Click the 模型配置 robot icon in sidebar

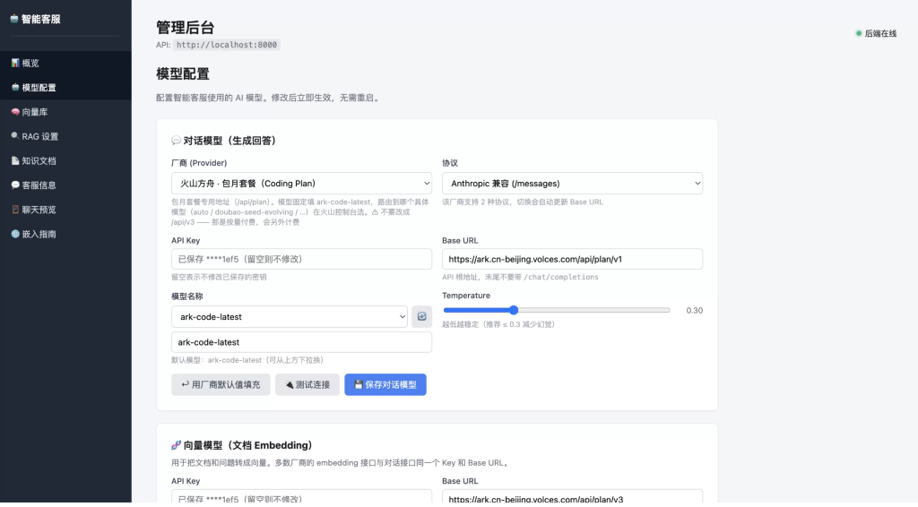[15, 87]
